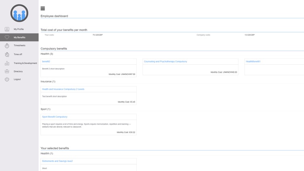The width and height of the screenshot is (304, 171).
Task: Open Training & Development section
Action: (x=25, y=63)
